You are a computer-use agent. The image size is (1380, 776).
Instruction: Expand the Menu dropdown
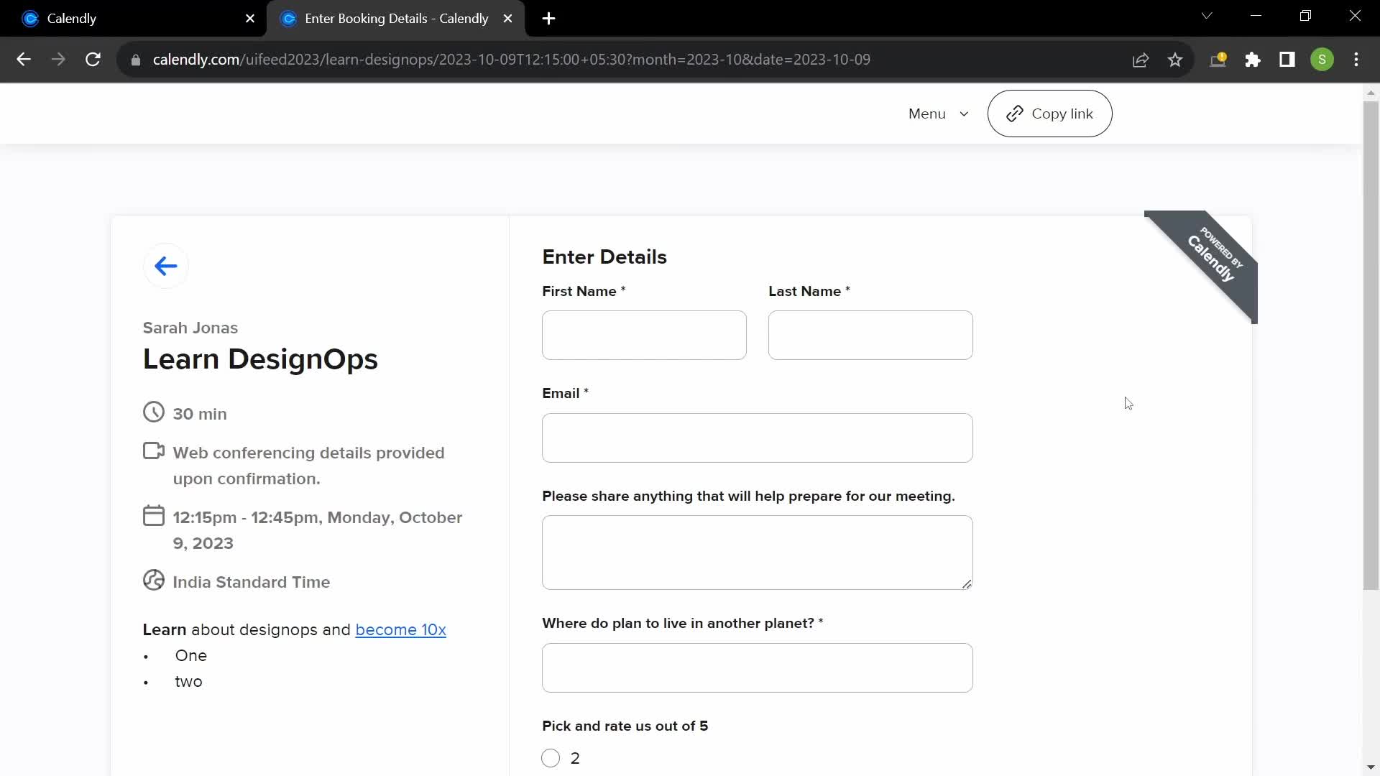tap(939, 114)
